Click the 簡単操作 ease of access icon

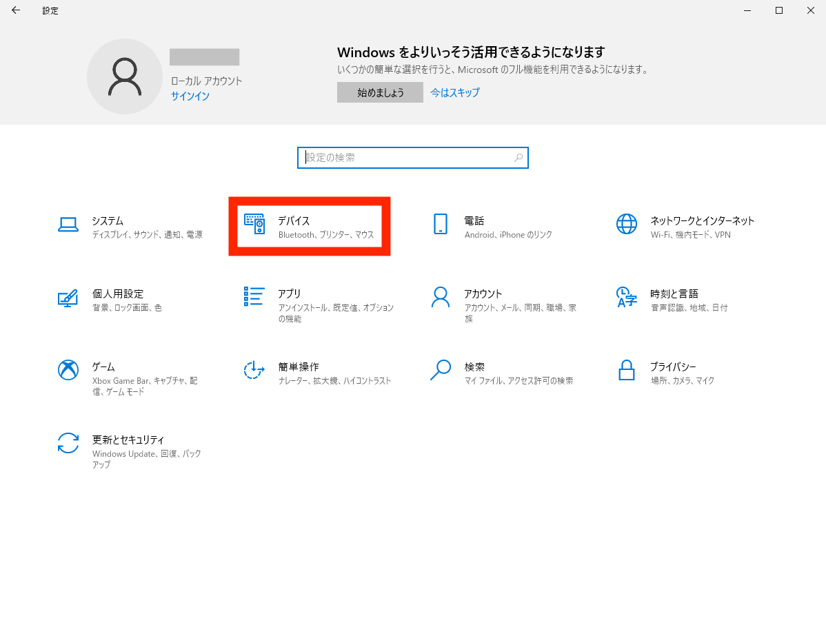point(254,370)
